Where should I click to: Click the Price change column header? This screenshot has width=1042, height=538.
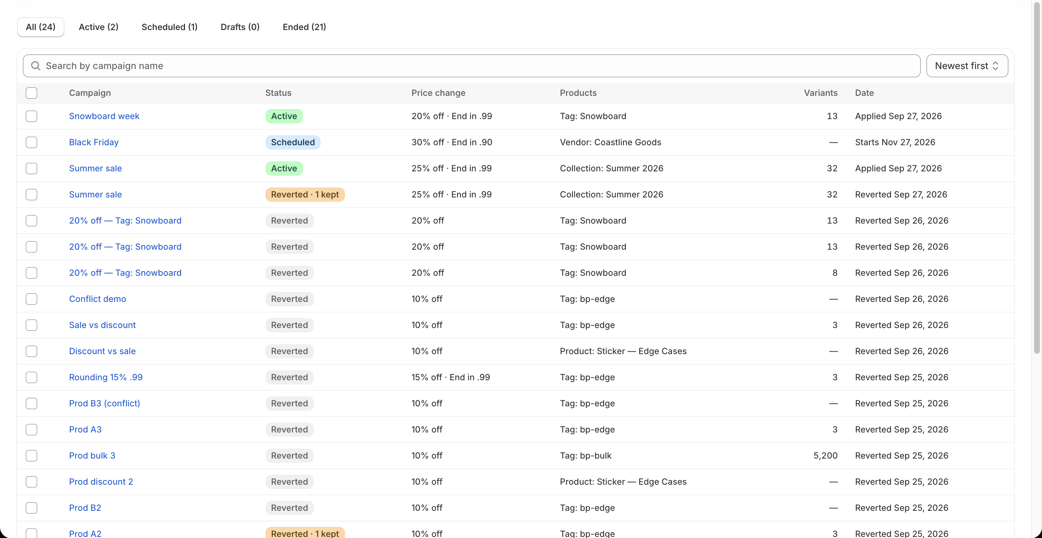[438, 93]
